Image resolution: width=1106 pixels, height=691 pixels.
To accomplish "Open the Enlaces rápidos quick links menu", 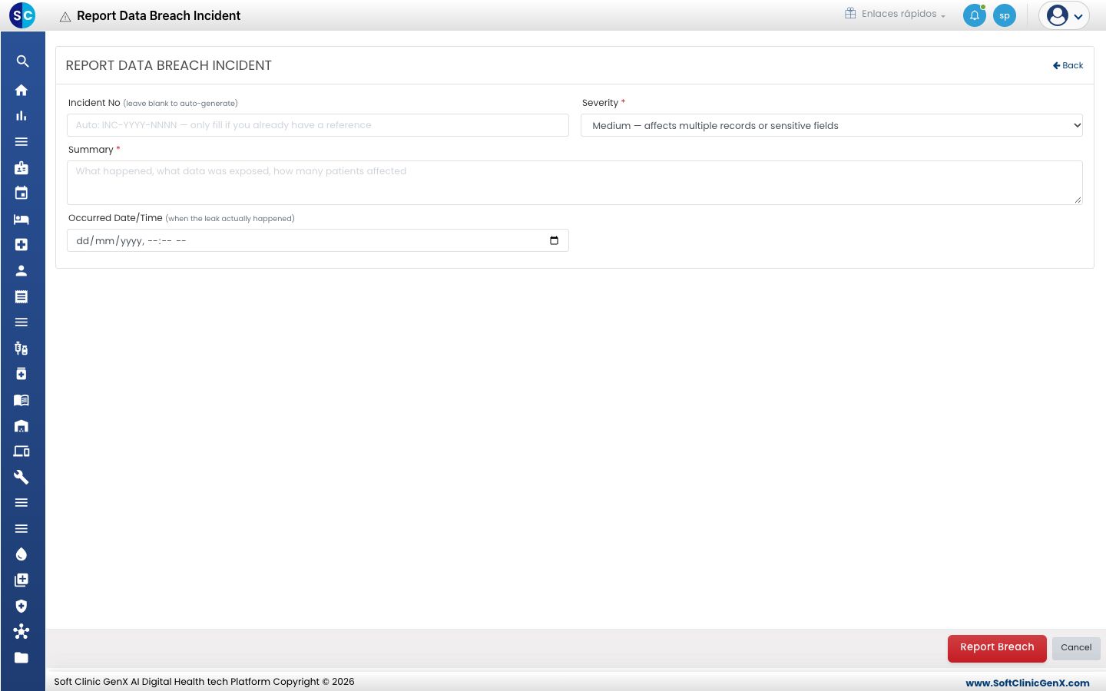I will 896,14.
